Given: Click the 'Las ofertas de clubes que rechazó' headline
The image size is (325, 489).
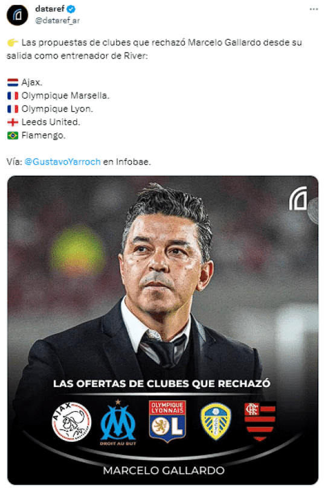Looking at the screenshot, I should coord(162,383).
